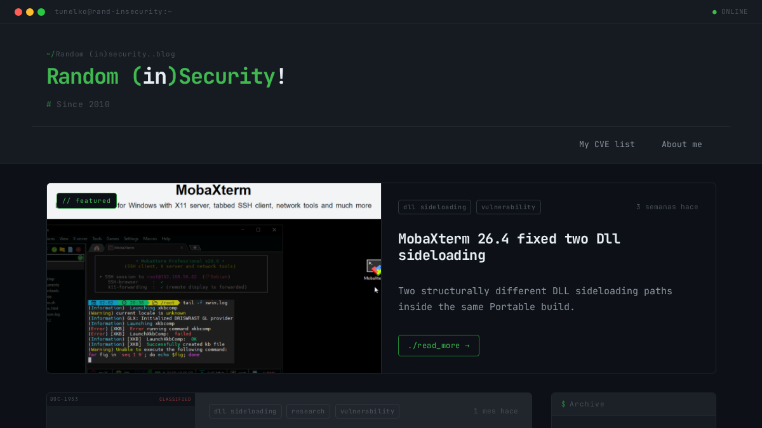Open the My CVE list page

point(606,145)
